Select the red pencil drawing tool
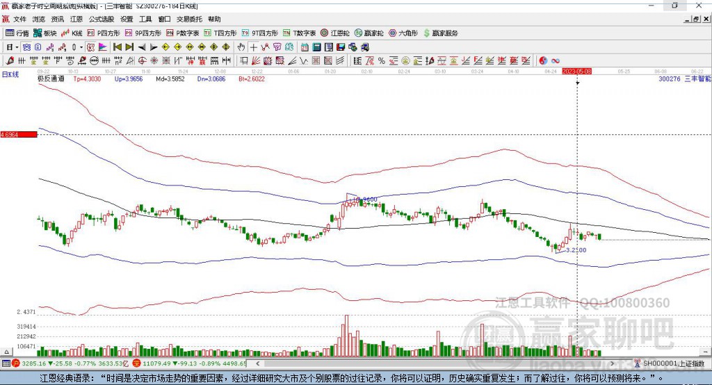 point(10,61)
